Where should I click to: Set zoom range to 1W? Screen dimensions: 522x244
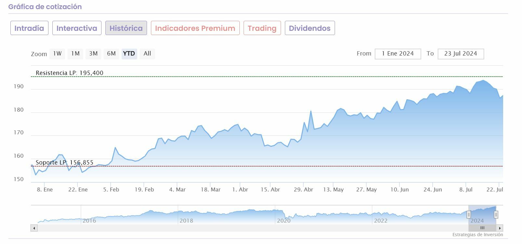pyautogui.click(x=57, y=54)
